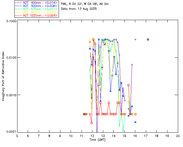
Task: Click the 5 tick label on time axis
Action: pyautogui.click(x=17, y=136)
